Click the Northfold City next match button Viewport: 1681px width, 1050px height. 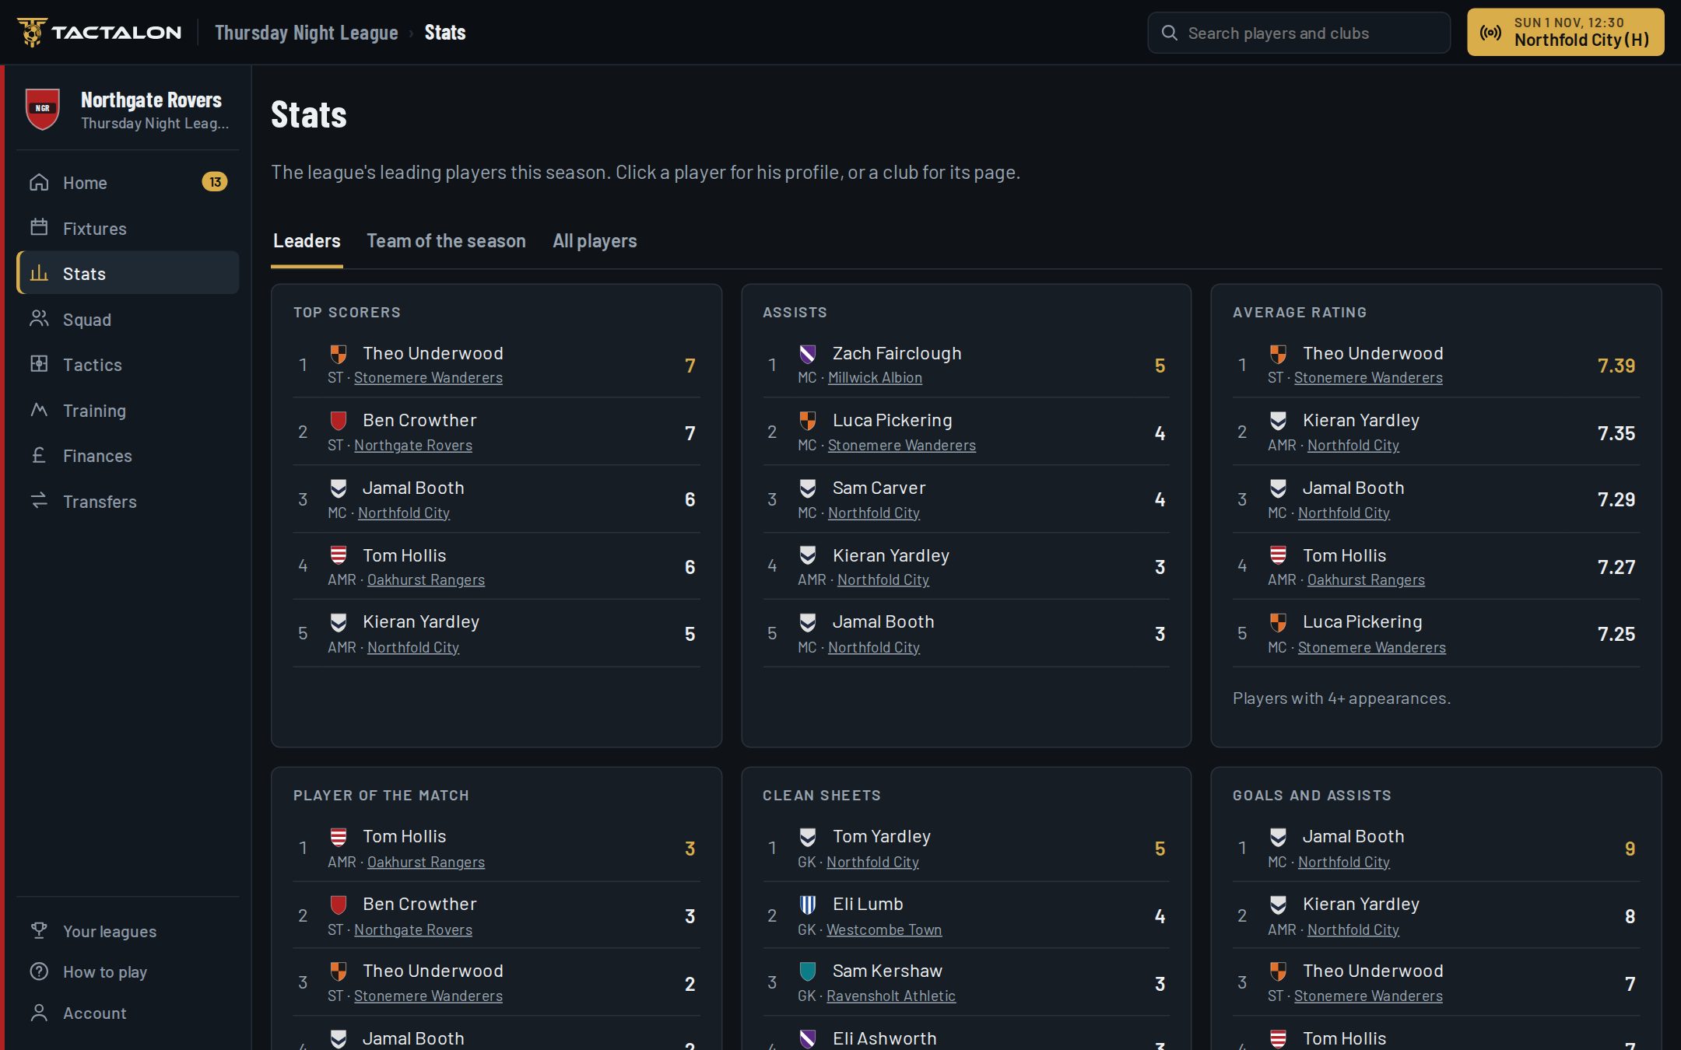[1565, 33]
